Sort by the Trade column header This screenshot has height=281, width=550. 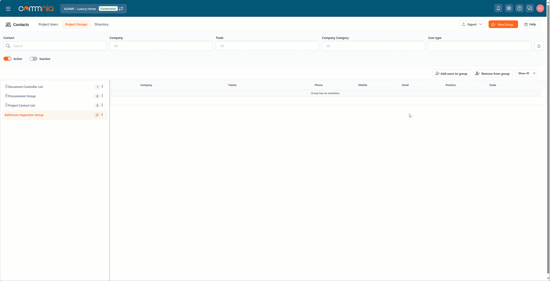point(493,85)
